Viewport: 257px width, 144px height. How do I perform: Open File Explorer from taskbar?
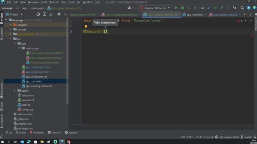point(42,142)
